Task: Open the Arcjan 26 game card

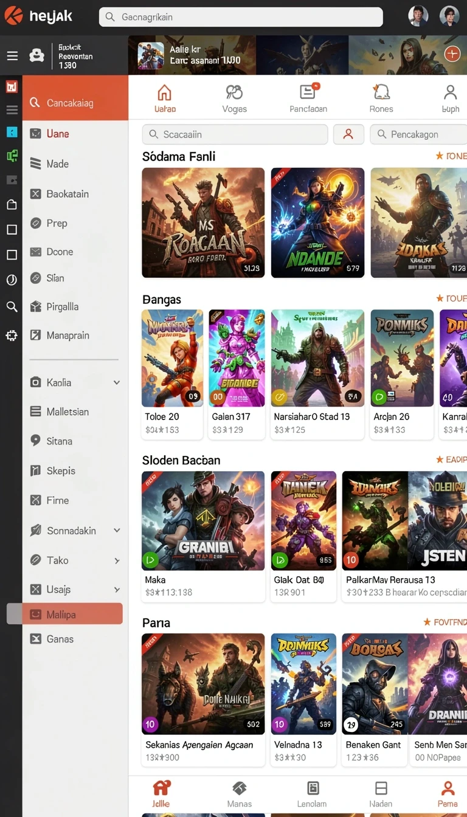Action: (x=402, y=374)
